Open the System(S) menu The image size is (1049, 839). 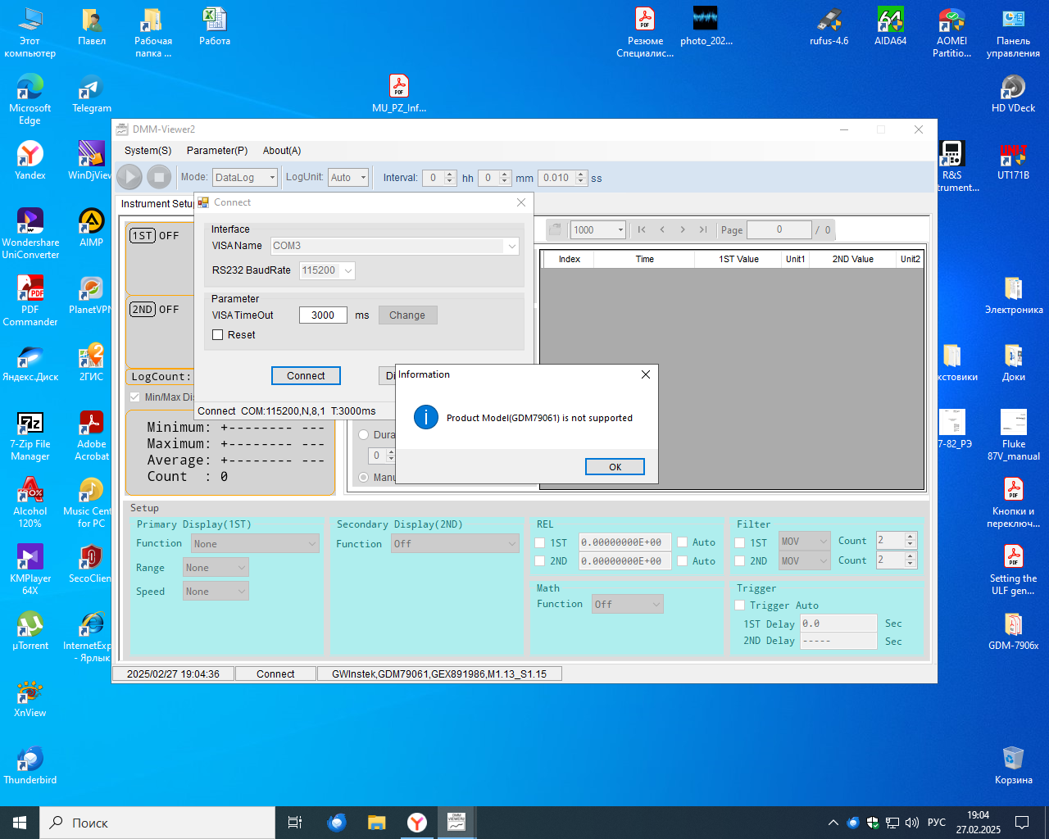coord(148,151)
